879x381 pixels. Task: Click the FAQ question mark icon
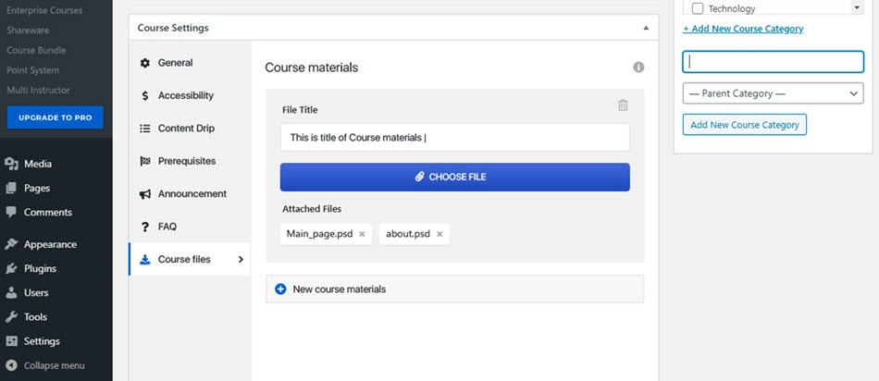145,227
